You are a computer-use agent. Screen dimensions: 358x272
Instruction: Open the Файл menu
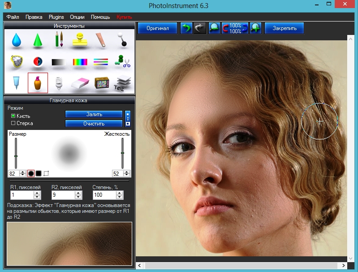click(x=13, y=17)
